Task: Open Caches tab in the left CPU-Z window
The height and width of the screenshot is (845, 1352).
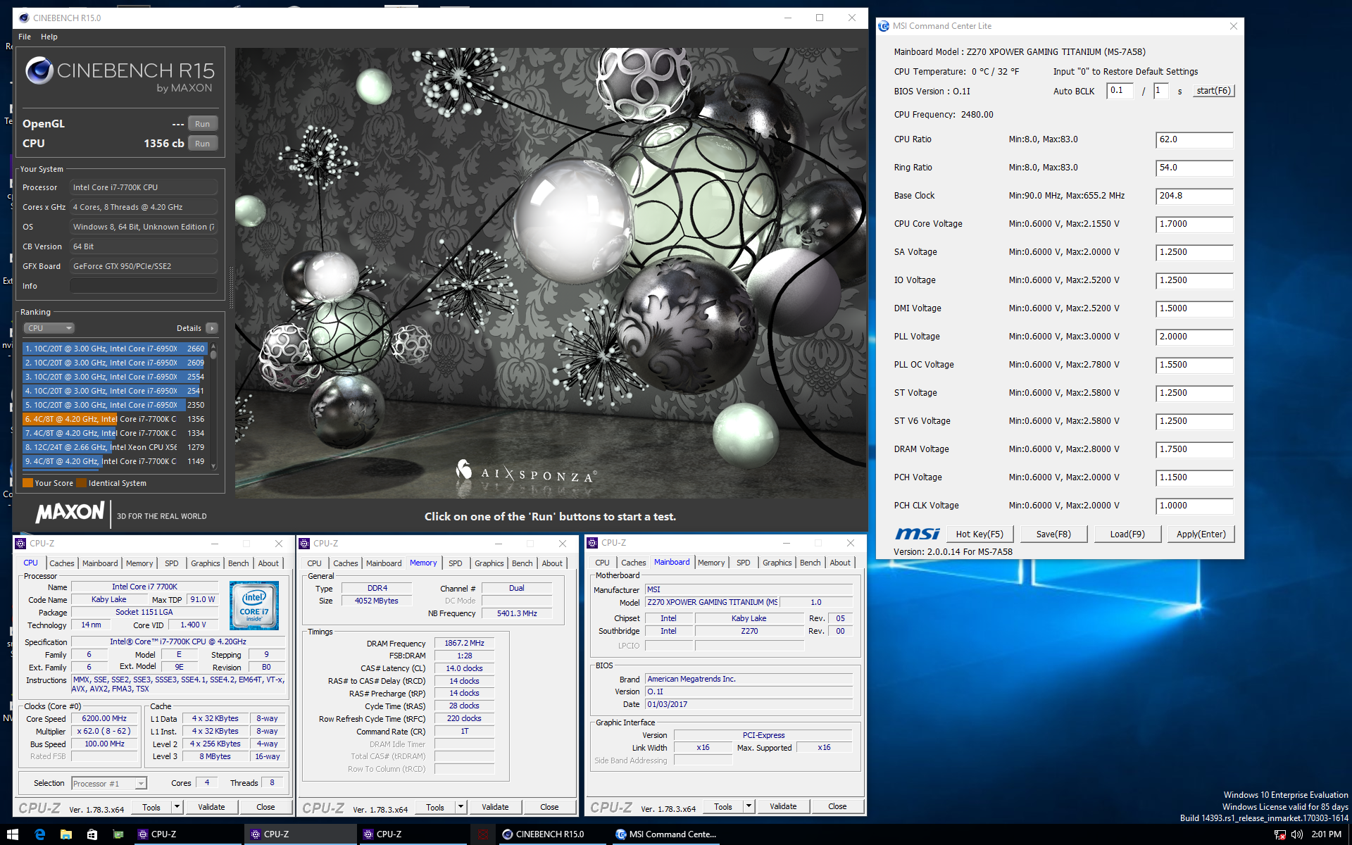Action: (x=62, y=563)
